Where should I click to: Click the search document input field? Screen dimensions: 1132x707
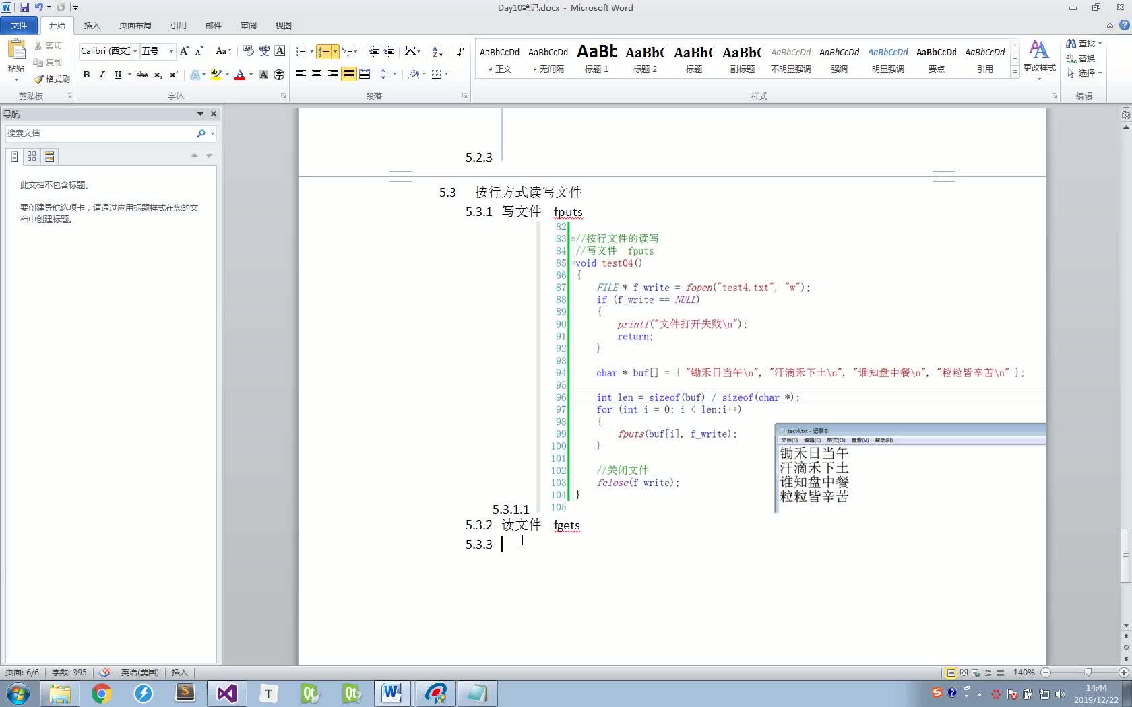(x=100, y=133)
